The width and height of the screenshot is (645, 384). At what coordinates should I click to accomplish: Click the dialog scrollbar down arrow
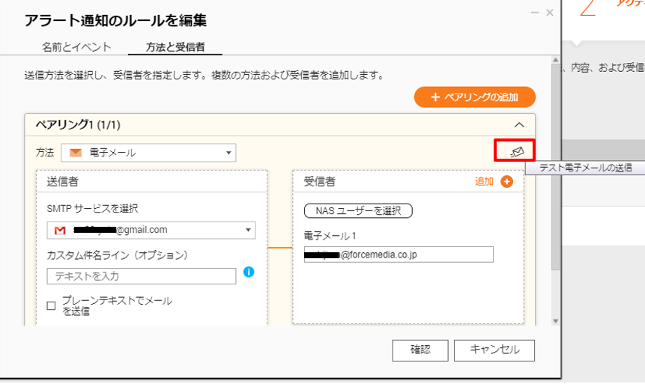pyautogui.click(x=555, y=320)
